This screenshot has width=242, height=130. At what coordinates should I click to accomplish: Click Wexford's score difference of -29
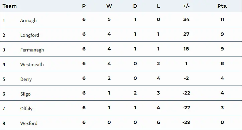tap(186, 122)
